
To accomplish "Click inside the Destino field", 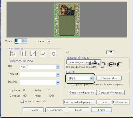I will click(x=38, y=83).
